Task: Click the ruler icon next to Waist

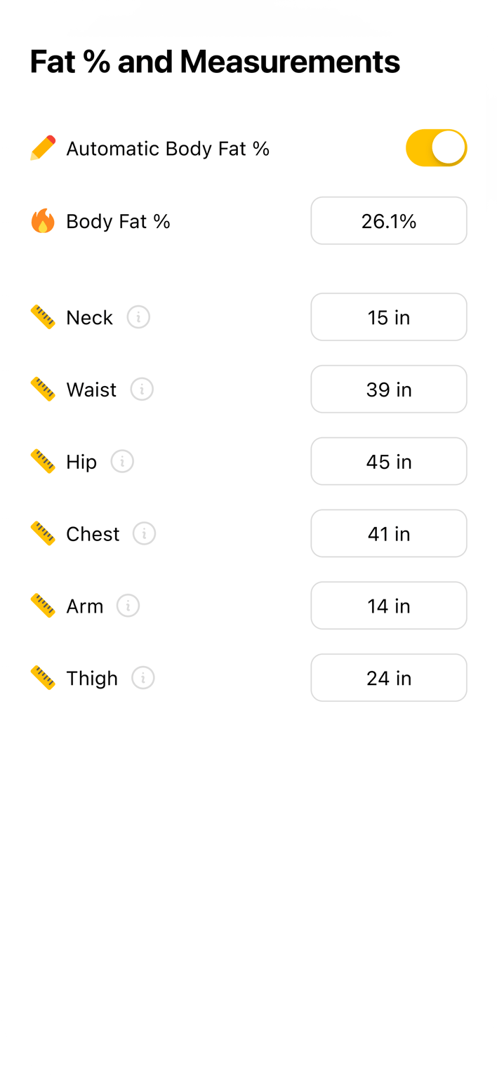Action: 44,390
